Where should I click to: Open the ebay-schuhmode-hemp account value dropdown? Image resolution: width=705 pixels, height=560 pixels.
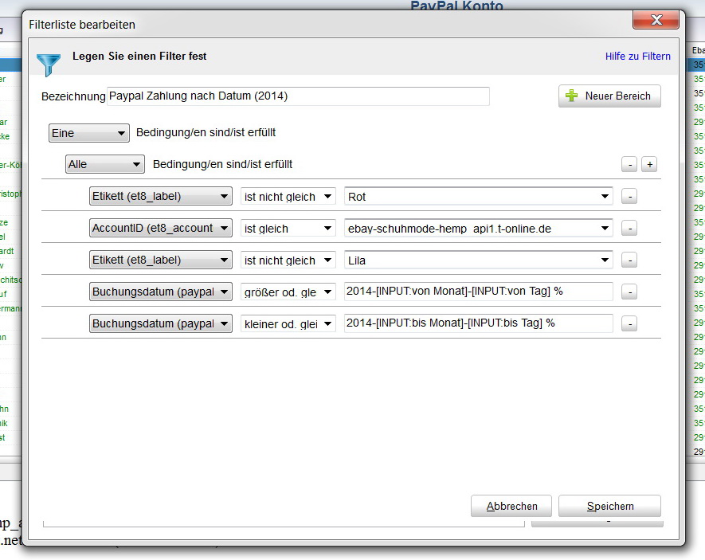point(479,229)
